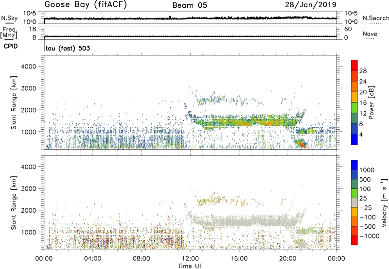The image size is (389, 269).
Task: Click the '4' label on Power colorbar
Action: click(x=361, y=135)
